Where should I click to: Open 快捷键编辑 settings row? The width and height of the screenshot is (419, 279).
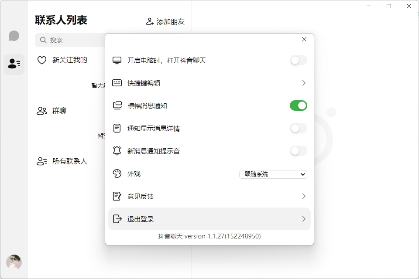coord(209,83)
